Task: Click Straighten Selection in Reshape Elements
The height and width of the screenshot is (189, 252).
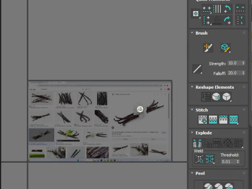Action: [206, 97]
